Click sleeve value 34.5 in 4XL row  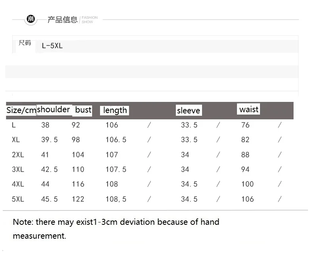189,184
